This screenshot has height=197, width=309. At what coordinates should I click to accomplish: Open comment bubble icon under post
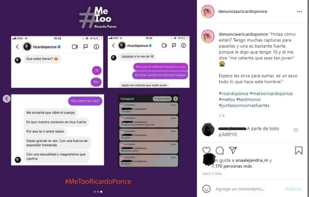(220, 150)
